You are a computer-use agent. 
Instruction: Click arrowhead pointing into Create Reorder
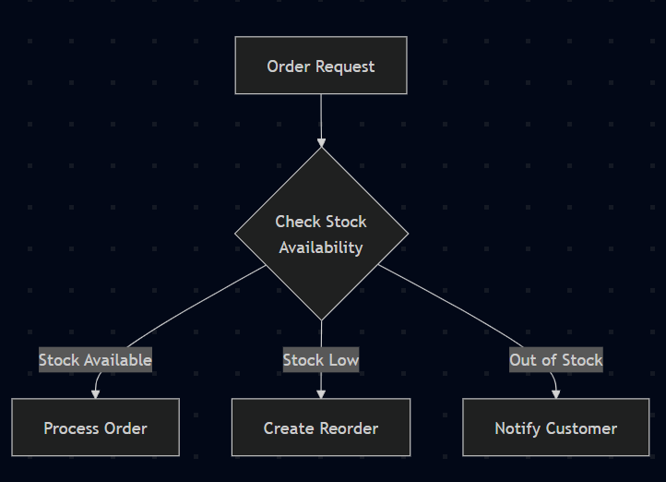tap(321, 393)
